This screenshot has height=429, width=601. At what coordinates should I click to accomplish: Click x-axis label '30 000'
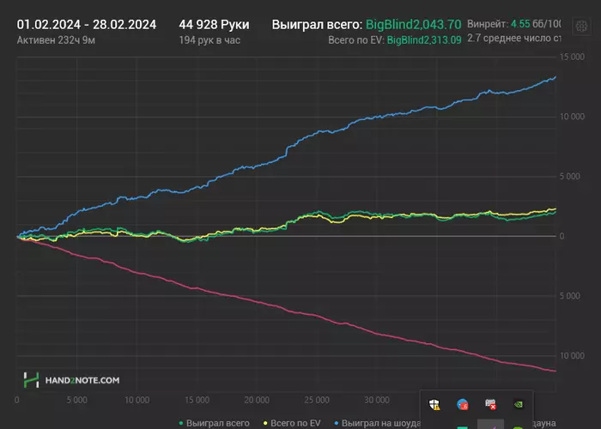pyautogui.click(x=377, y=401)
